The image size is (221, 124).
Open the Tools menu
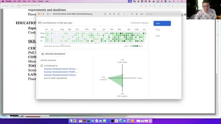click(x=34, y=1)
